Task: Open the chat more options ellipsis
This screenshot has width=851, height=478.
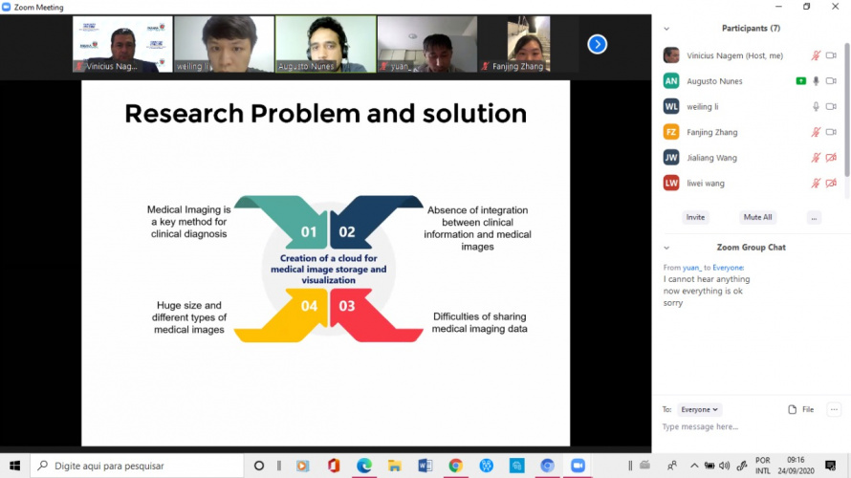Action: pyautogui.click(x=834, y=409)
